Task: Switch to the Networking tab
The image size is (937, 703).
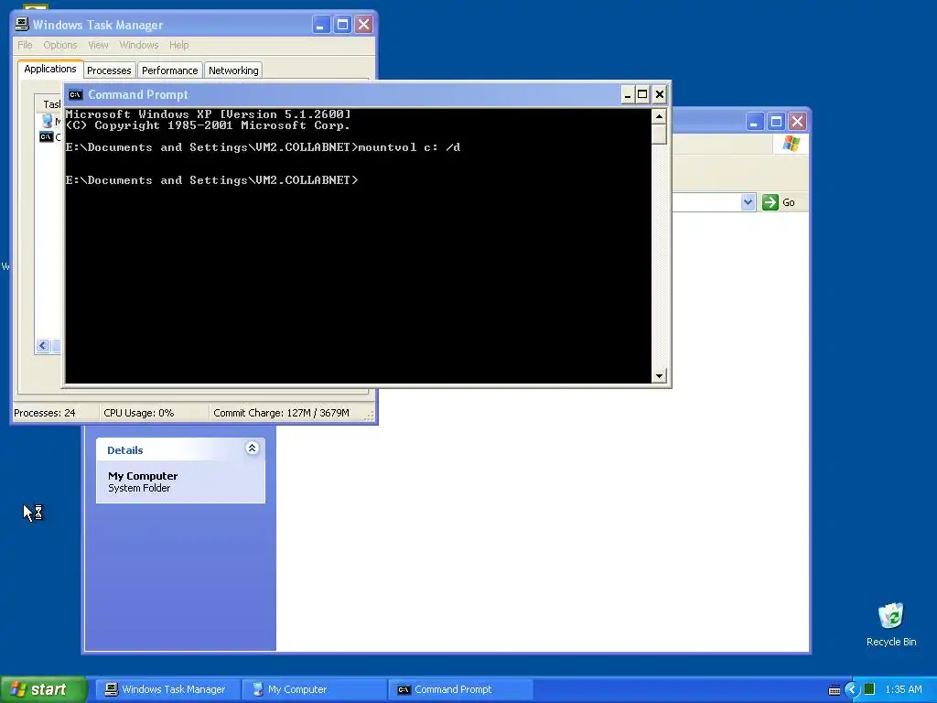Action: point(233,70)
